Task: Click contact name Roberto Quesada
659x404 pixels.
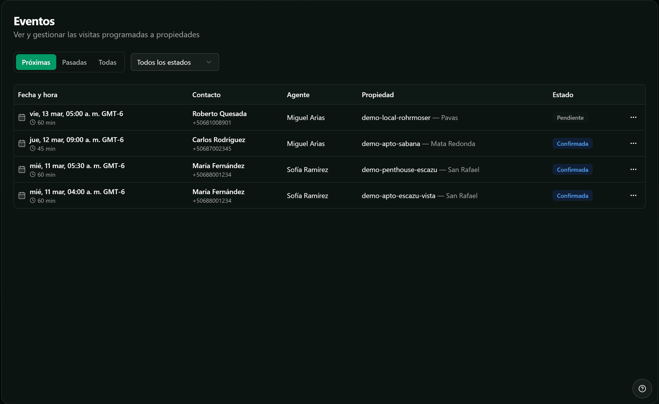Action: click(219, 114)
